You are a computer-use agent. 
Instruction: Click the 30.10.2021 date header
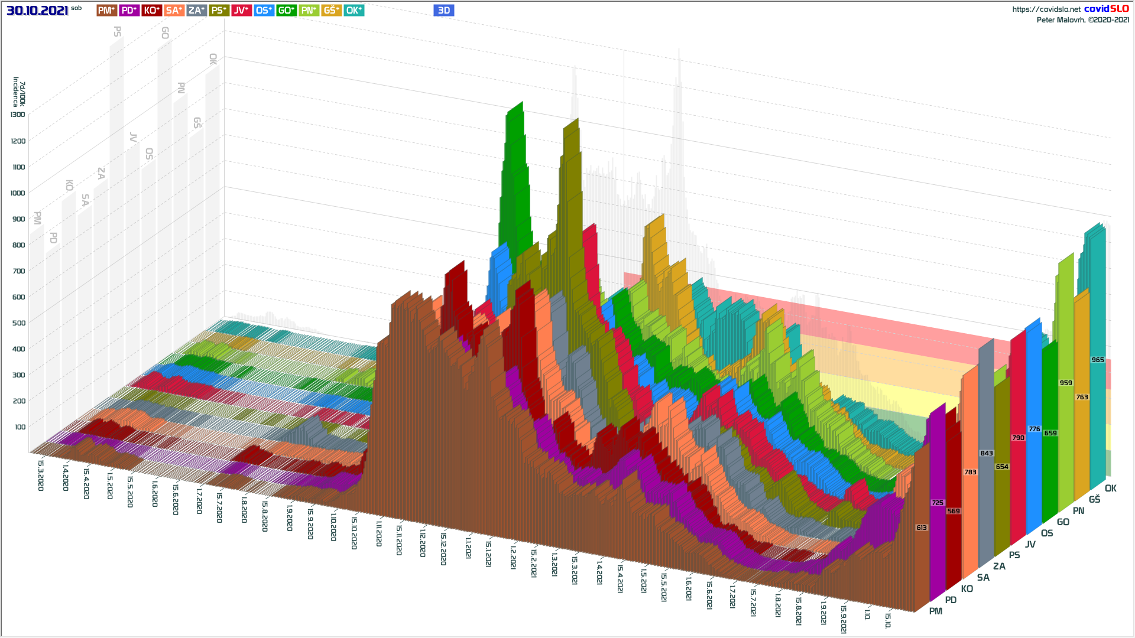(37, 10)
